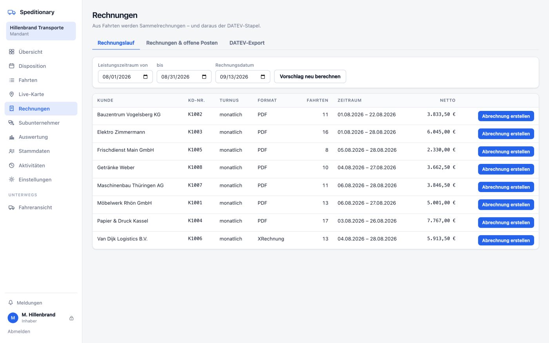Open Rechnungen & offene Posten tab
The height and width of the screenshot is (343, 549).
coord(182,43)
